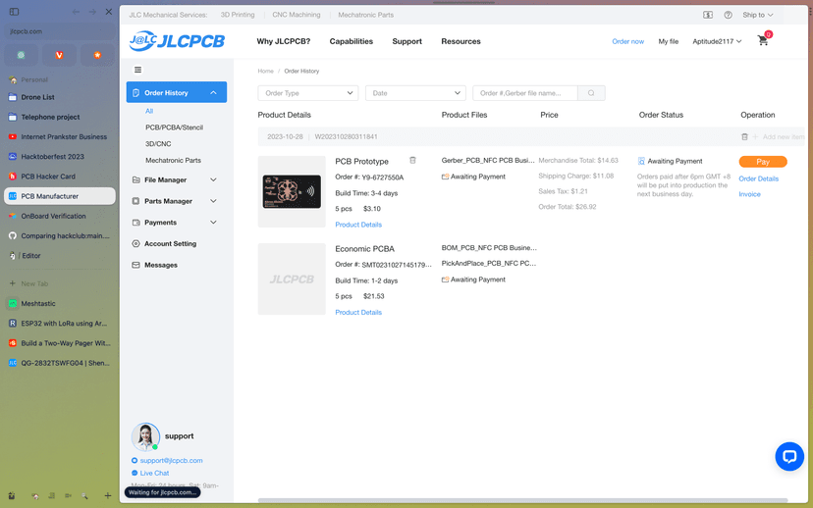Image resolution: width=813 pixels, height=508 pixels.
Task: Delete PCB Prototype using trash icon
Action: [412, 161]
